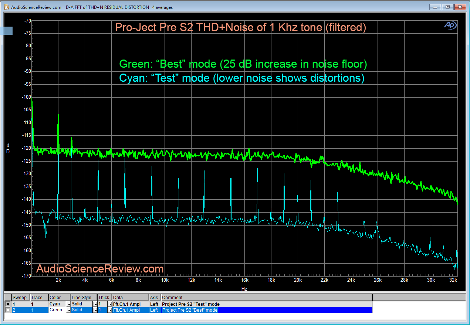This screenshot has height=325, width=470.
Task: Click the '-170' amplitude axis label
Action: coord(26,276)
